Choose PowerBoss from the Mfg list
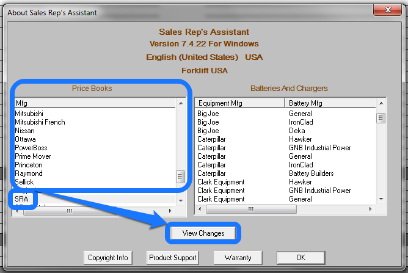Screen dimensions: 408x273 click(x=31, y=148)
